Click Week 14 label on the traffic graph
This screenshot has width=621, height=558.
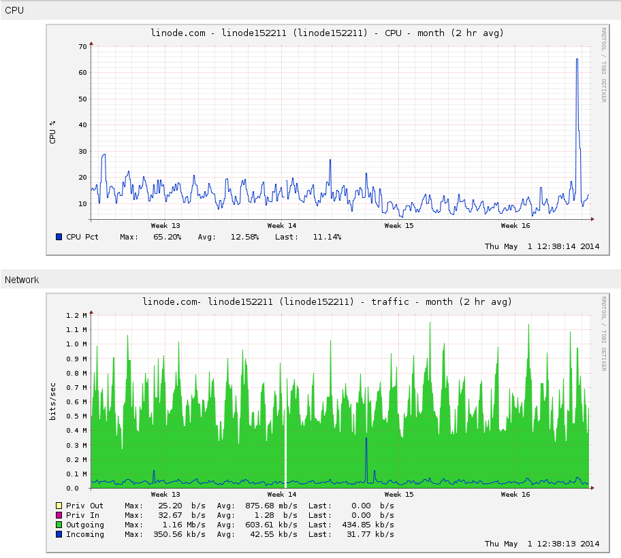(x=282, y=495)
